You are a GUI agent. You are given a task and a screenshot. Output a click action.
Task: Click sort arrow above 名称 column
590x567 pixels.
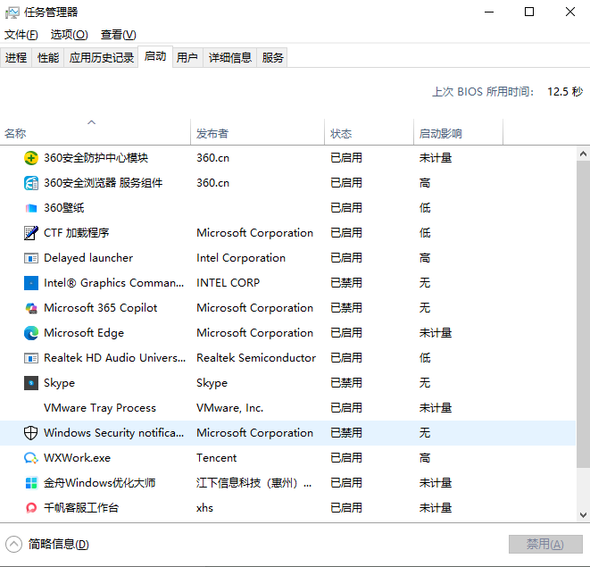pos(91,122)
